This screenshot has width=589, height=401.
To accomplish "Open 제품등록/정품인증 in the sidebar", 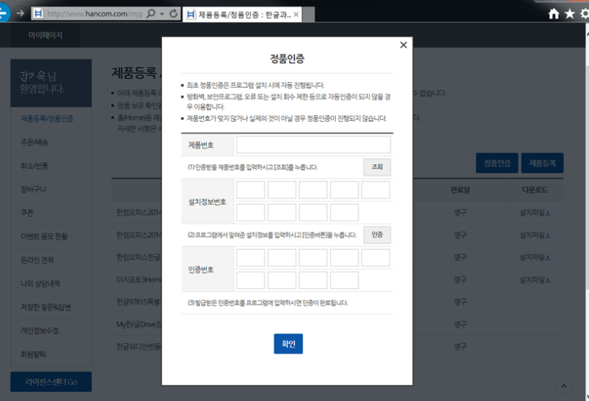I will 47,119.
